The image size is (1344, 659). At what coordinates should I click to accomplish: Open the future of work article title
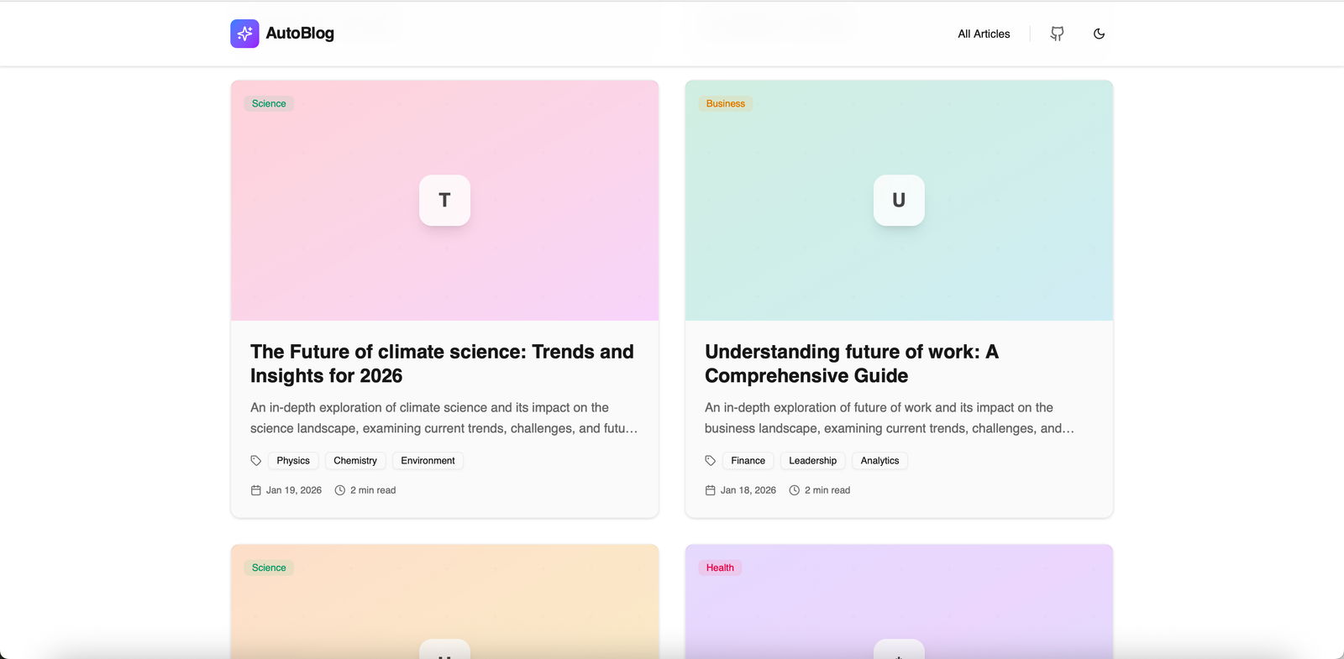[x=851, y=363]
